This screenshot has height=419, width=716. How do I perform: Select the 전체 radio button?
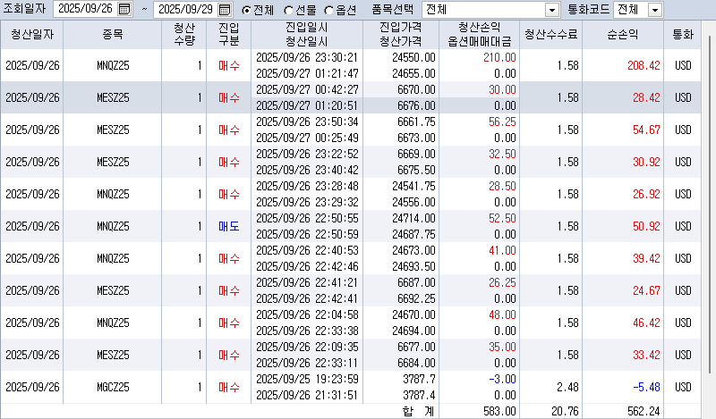[246, 10]
